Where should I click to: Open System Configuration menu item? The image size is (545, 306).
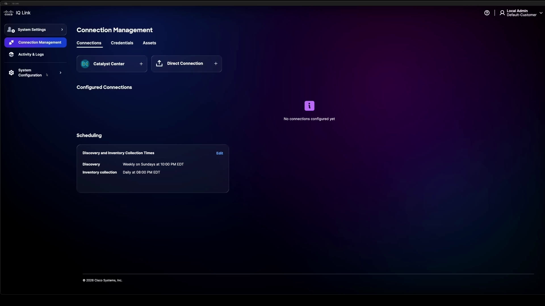coord(35,73)
